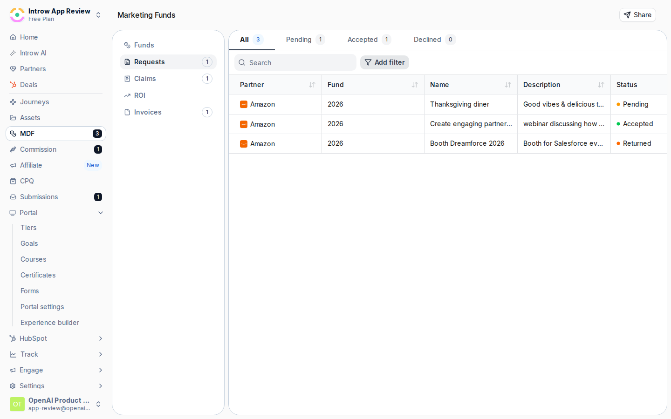Sort by Description column

coord(601,85)
